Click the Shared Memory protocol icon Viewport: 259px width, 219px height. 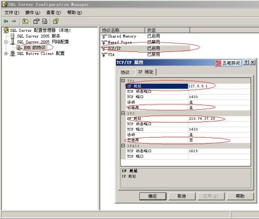(104, 36)
